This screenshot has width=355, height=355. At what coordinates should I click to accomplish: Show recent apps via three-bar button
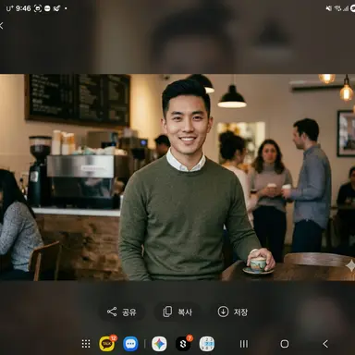click(x=244, y=344)
